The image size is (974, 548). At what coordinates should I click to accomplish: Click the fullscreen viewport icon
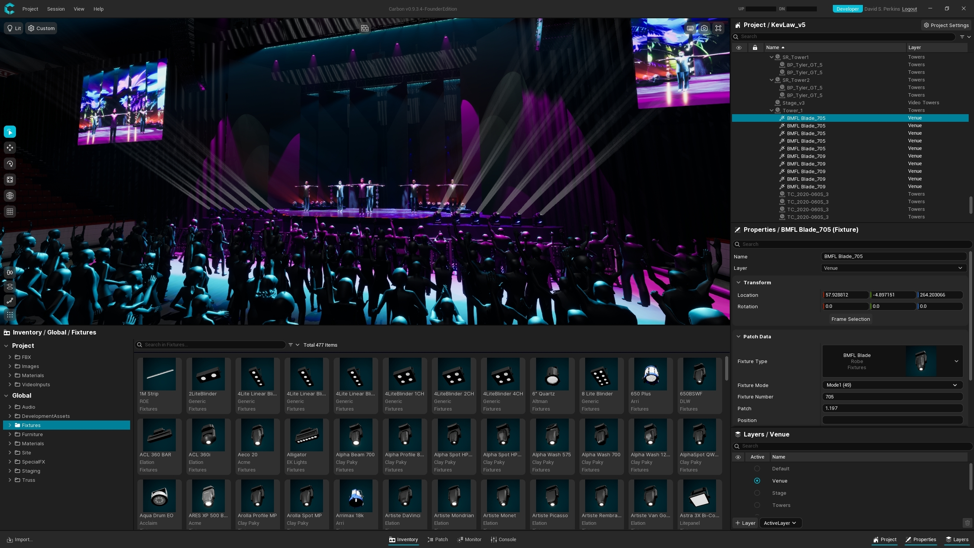(718, 28)
